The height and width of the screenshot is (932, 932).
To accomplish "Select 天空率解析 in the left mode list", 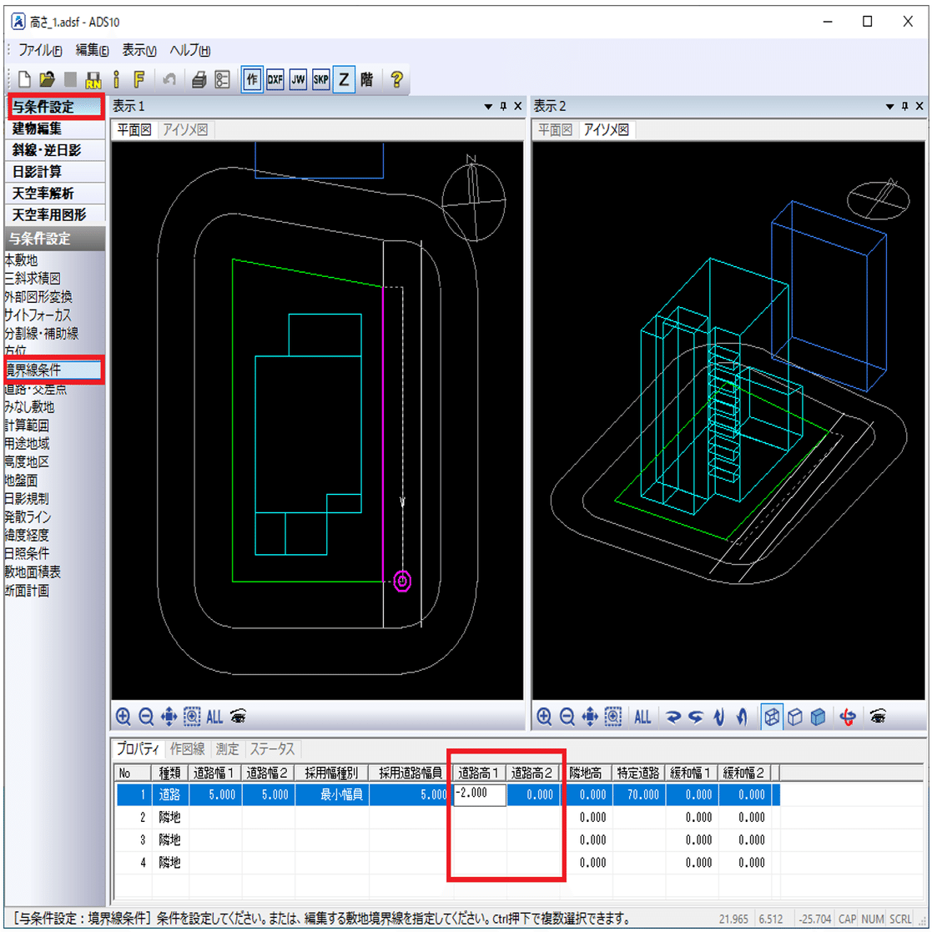I will tap(55, 194).
